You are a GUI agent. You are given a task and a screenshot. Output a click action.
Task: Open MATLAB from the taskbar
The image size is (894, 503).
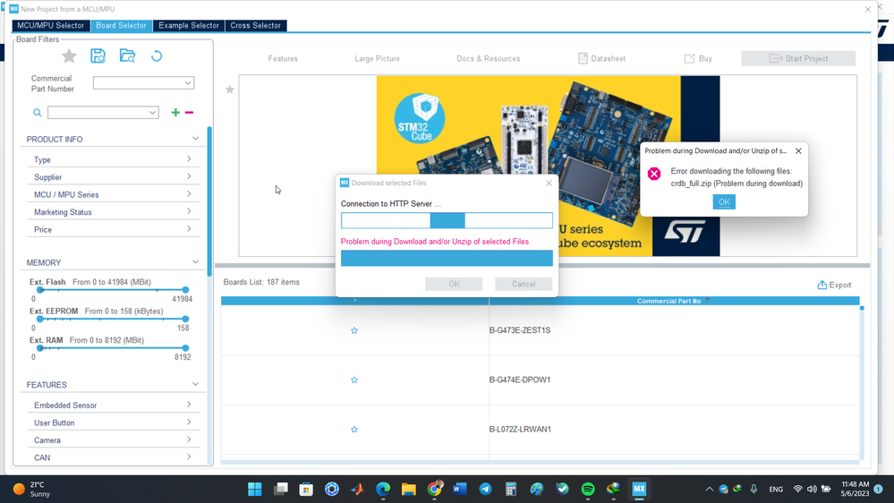click(357, 489)
